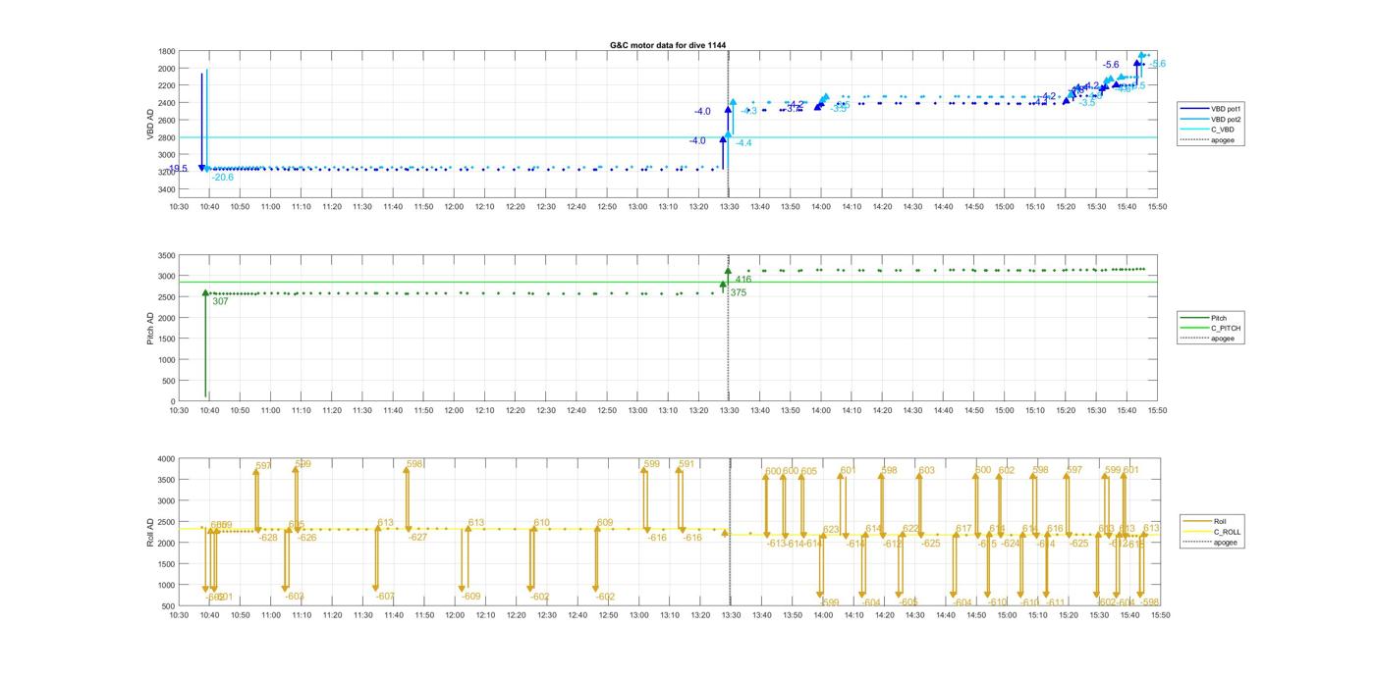Click the -626 roll data label
The width and height of the screenshot is (1375, 680).
(x=307, y=538)
